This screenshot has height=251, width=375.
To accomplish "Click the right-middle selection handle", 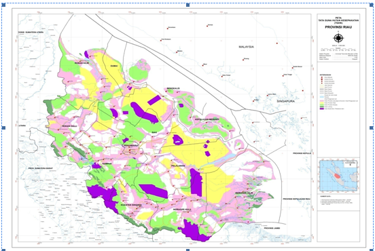I will [372, 128].
